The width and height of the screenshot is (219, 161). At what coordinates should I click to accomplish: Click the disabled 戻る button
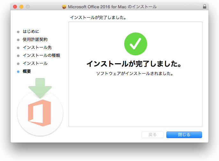click(153, 135)
